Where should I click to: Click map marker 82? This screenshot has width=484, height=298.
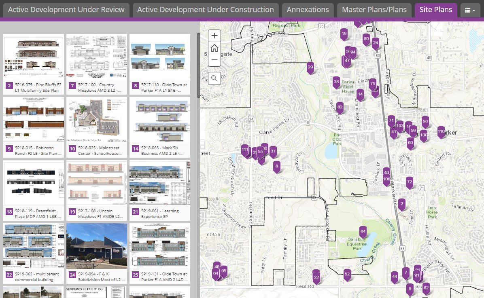click(340, 108)
